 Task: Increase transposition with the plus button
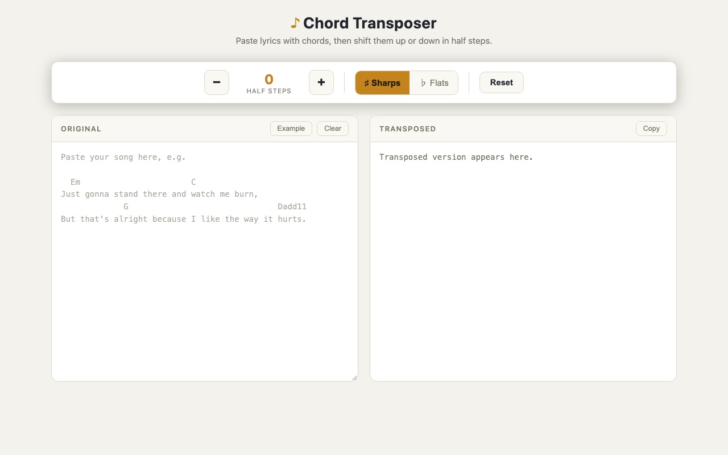[321, 82]
